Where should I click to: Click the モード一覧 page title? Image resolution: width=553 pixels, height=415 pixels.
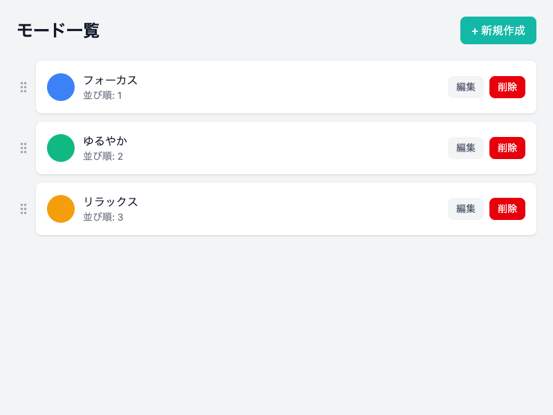pos(57,30)
